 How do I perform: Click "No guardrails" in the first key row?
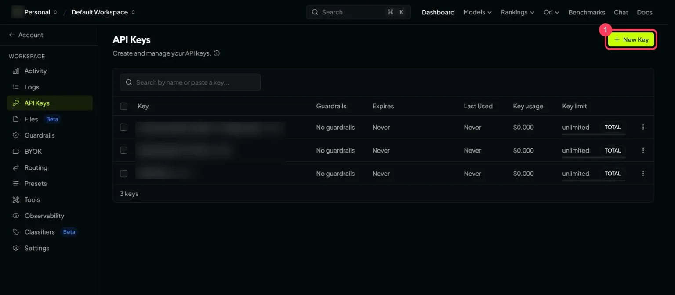click(x=335, y=128)
